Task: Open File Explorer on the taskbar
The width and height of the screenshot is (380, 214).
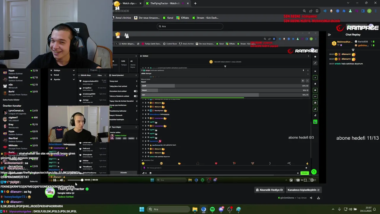Action: (195, 209)
